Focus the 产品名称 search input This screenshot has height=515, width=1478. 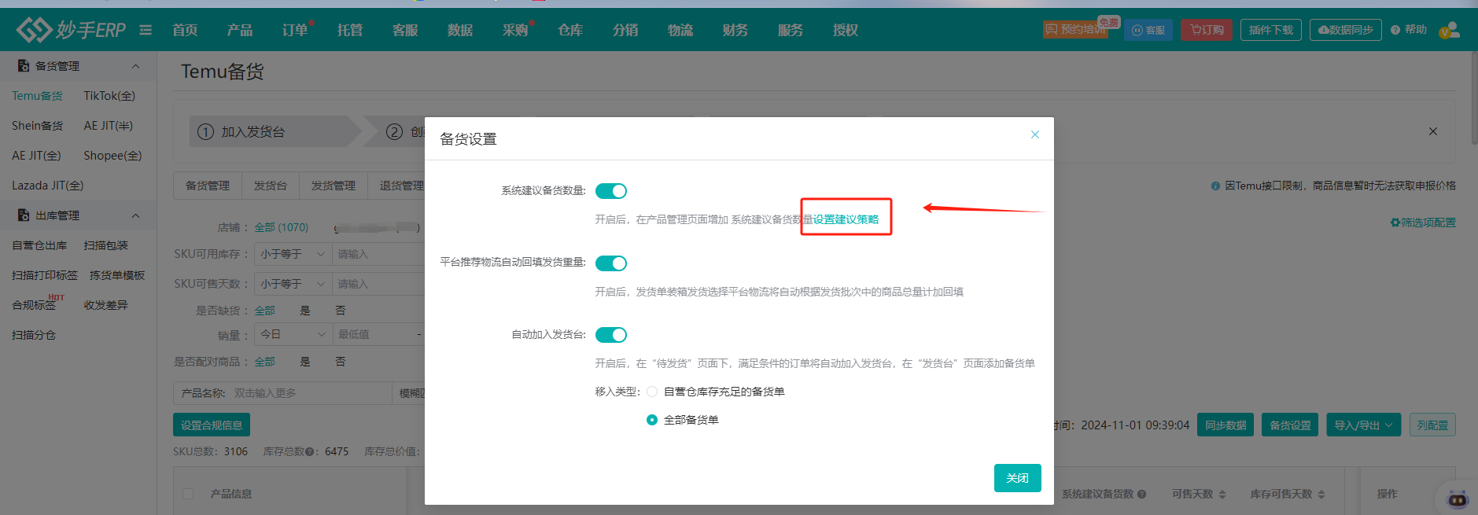tap(311, 393)
